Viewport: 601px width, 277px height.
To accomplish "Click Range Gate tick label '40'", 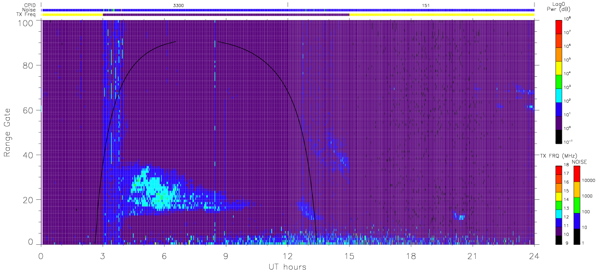I will click(x=28, y=155).
